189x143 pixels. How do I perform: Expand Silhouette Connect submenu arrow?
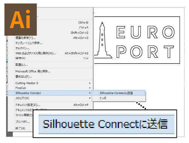click(90, 93)
